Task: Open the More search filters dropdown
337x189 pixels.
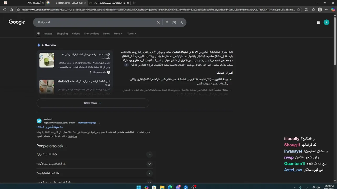Action: coord(118,34)
